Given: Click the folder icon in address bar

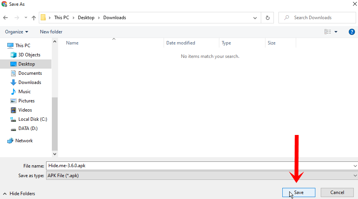Looking at the screenshot, I should coord(43,17).
